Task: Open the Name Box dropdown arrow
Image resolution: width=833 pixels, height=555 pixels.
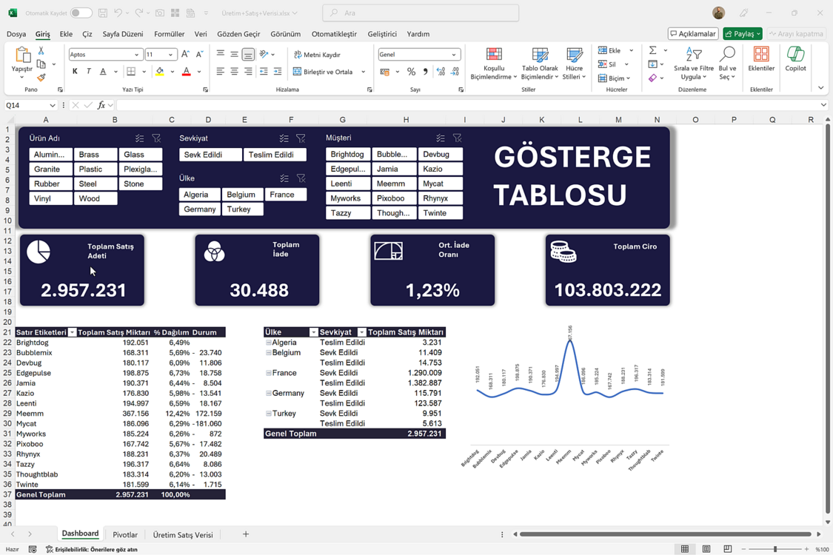Action: (x=52, y=105)
